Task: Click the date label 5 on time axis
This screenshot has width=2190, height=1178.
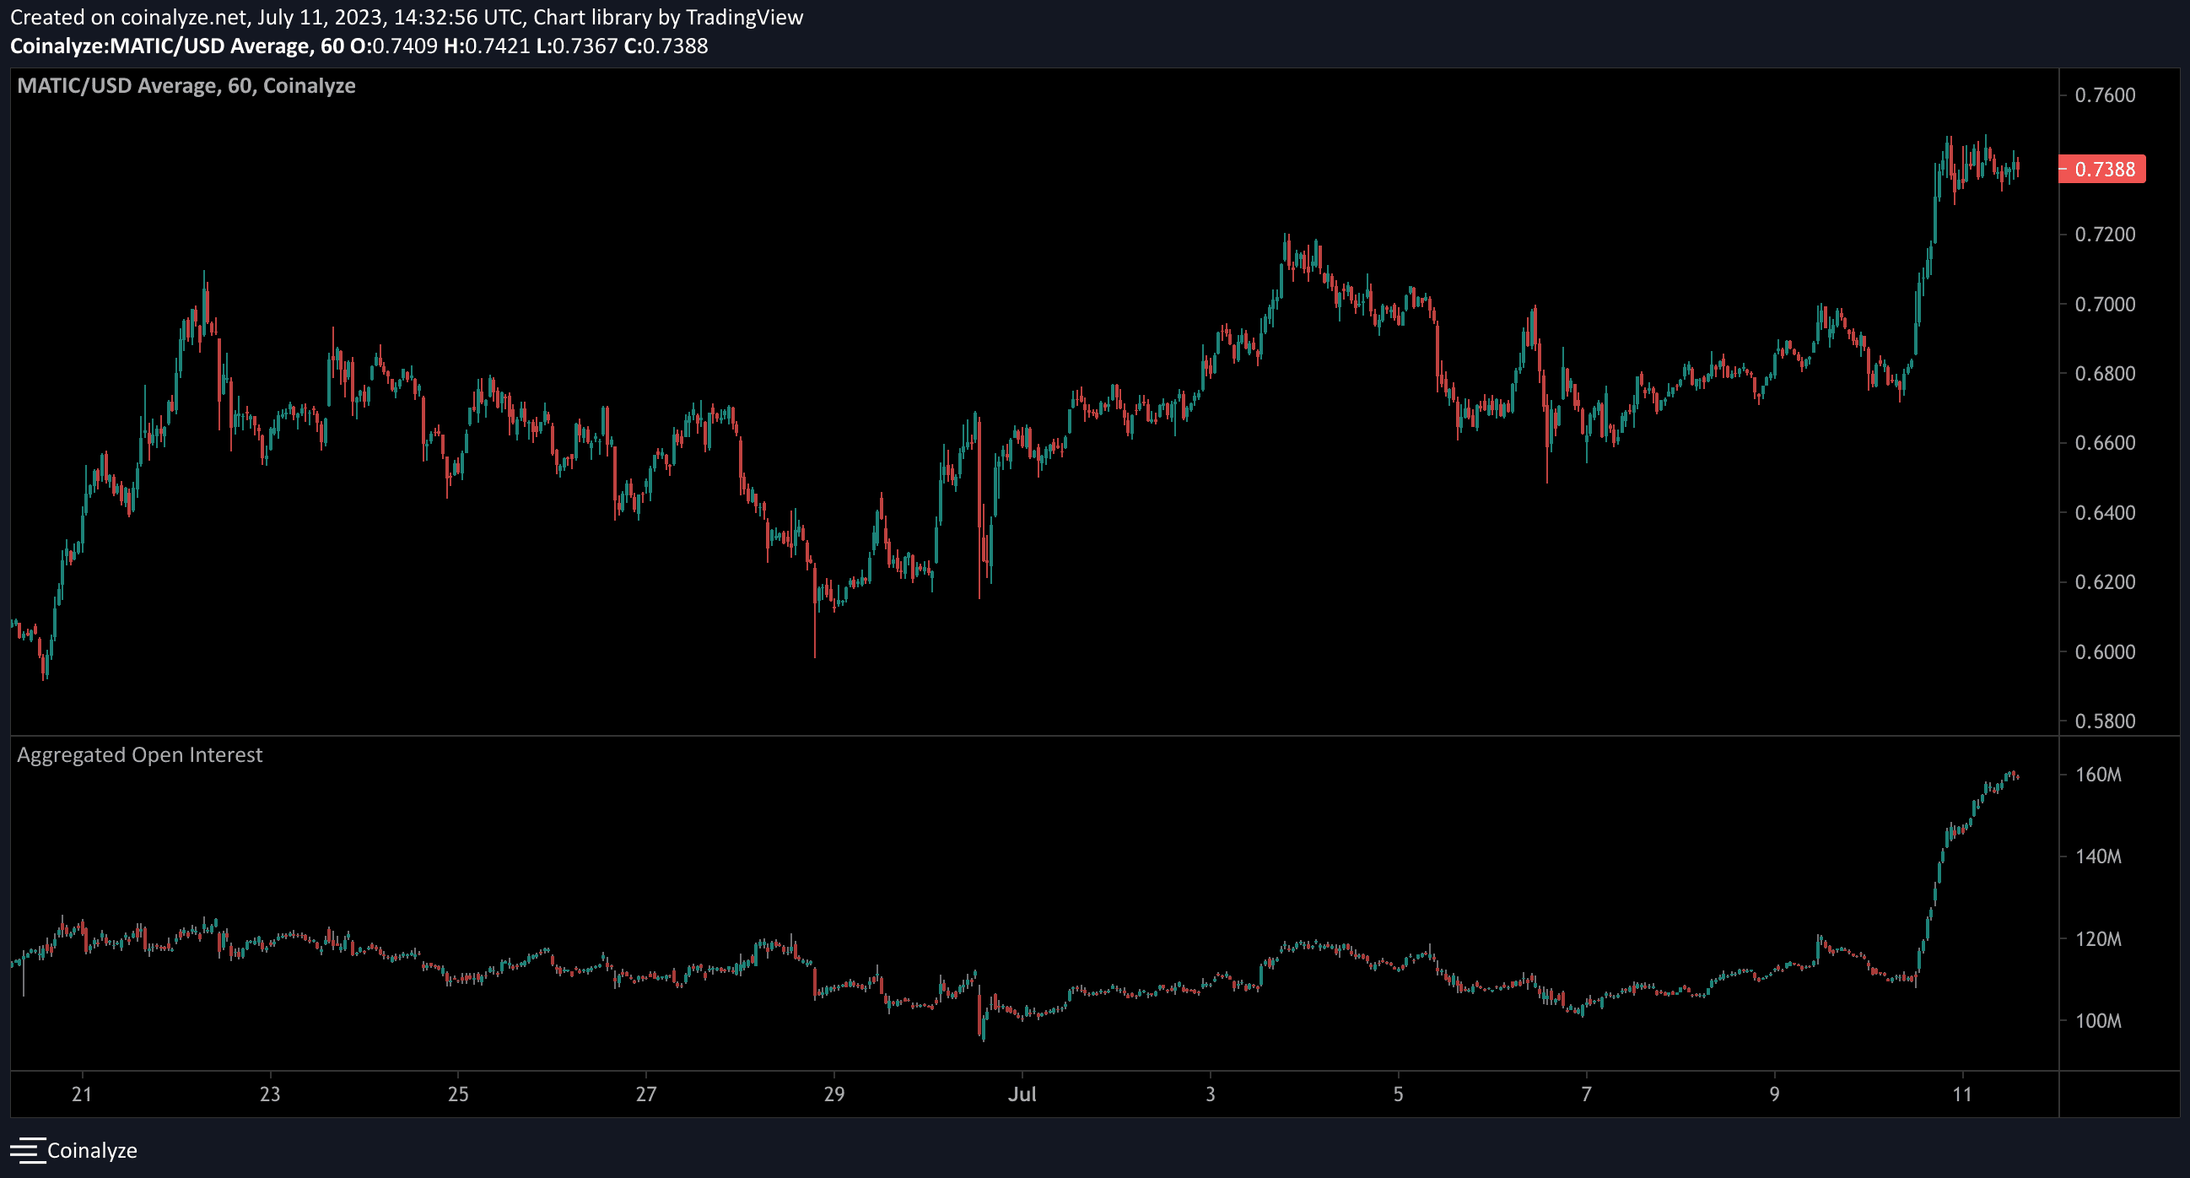Action: [x=1399, y=1094]
